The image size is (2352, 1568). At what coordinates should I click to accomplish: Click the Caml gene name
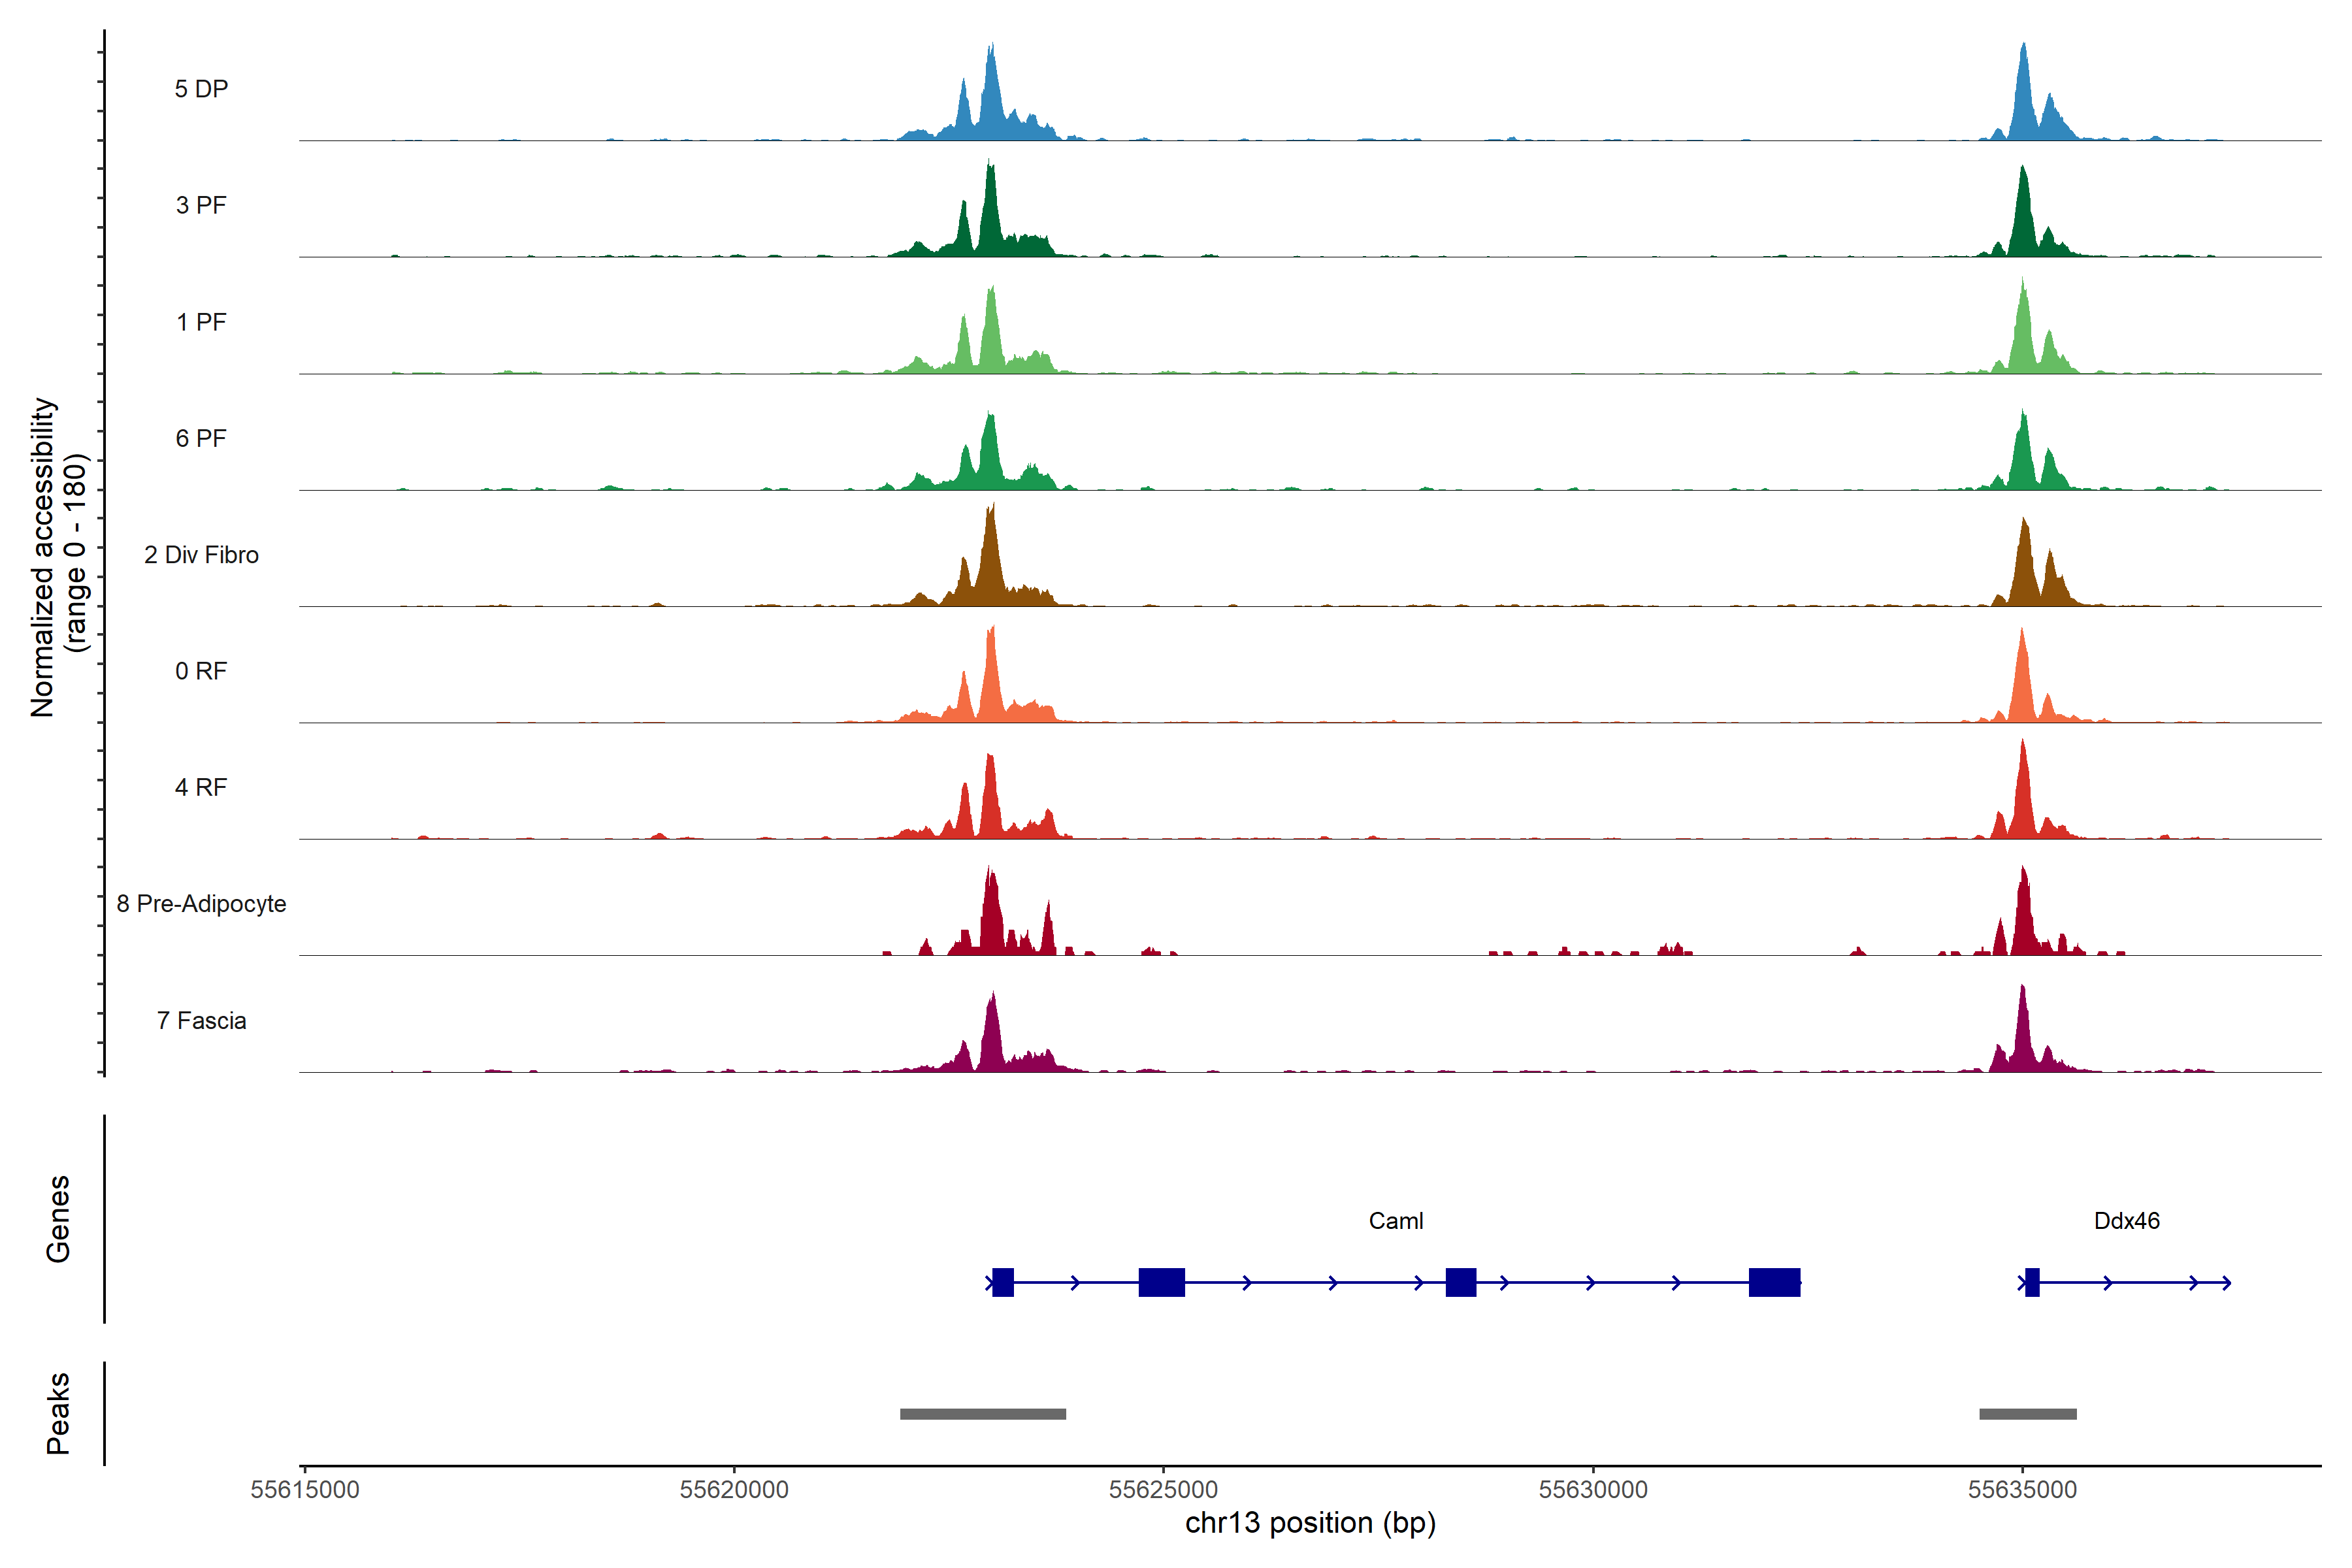tap(1395, 1221)
